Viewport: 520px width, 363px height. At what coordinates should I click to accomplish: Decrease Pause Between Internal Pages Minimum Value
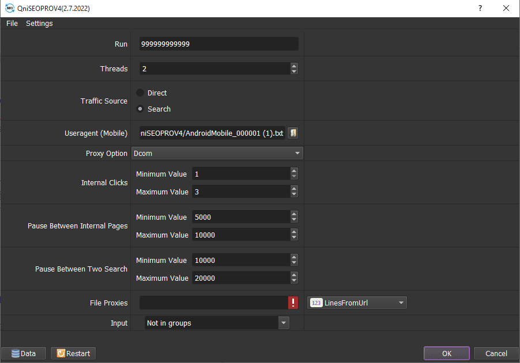point(294,220)
